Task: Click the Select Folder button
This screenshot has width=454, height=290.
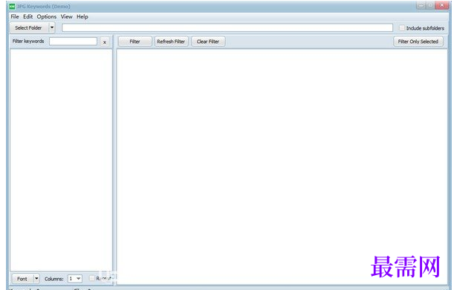Action: click(x=29, y=28)
